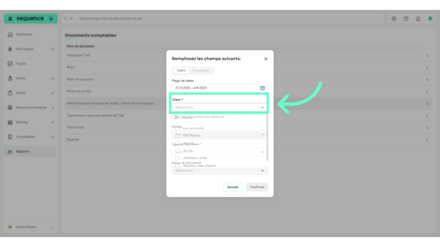
Task: Click the search magnifier icon
Action: point(65,19)
